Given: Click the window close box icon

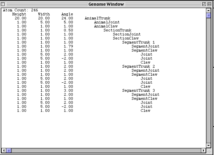Looking at the screenshot, I should click(3, 4).
